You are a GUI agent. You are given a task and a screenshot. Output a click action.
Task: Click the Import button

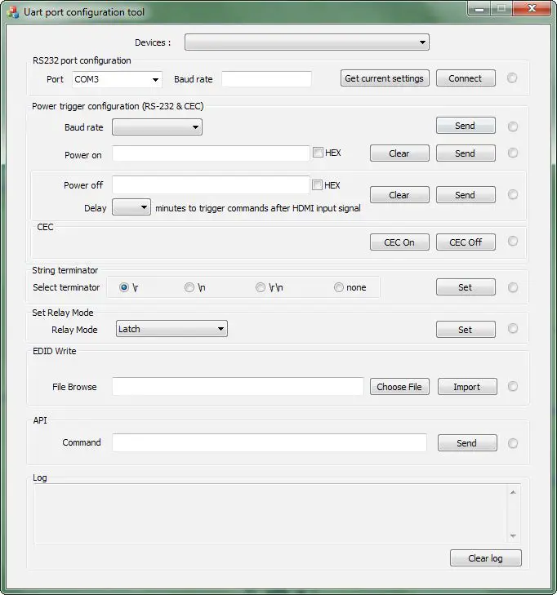click(x=467, y=387)
